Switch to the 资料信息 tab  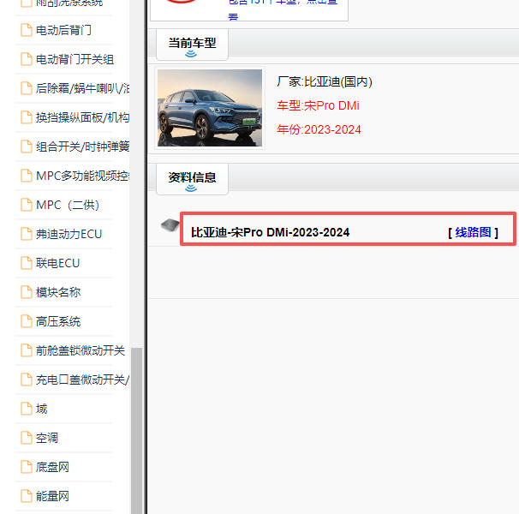click(192, 179)
